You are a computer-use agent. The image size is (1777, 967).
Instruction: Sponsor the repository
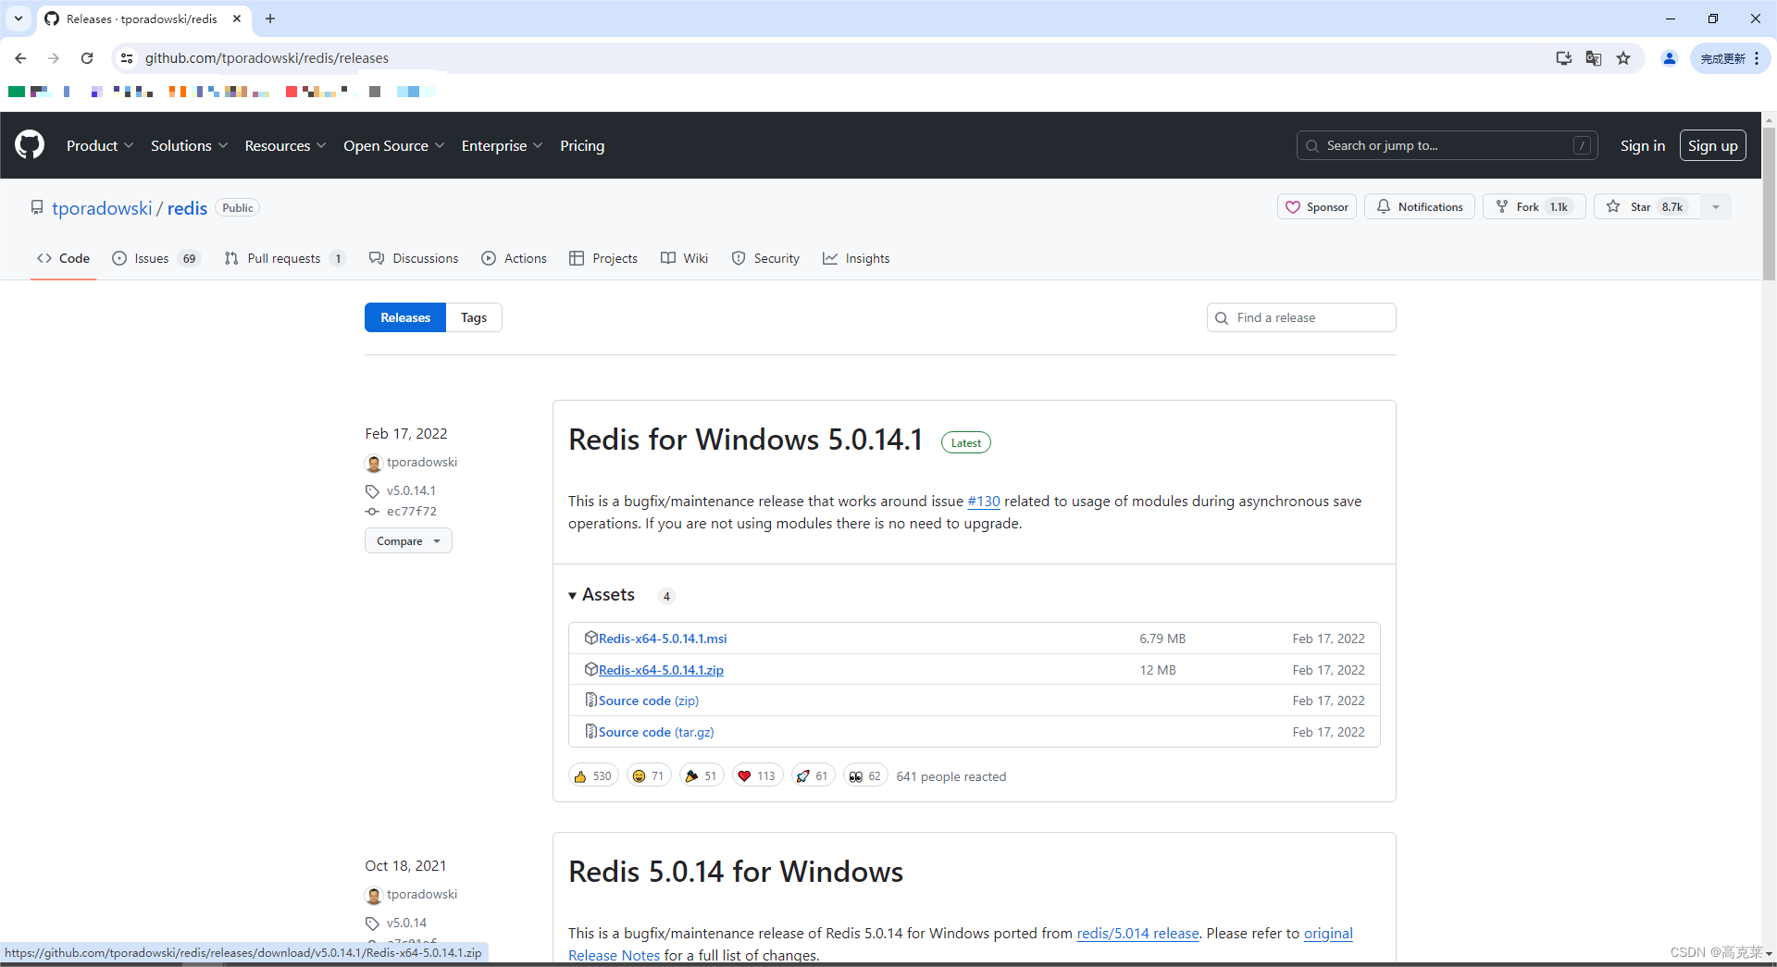1317,206
